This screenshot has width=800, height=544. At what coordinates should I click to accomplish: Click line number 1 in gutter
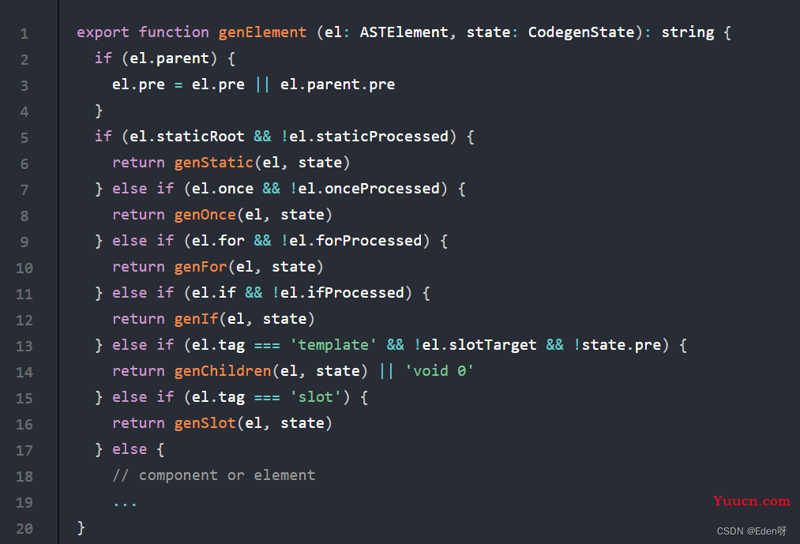[x=24, y=33]
